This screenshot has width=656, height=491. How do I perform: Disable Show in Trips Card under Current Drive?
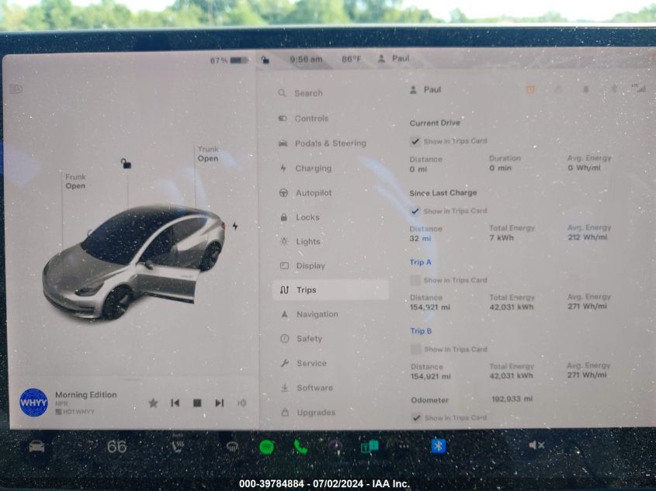tap(416, 141)
